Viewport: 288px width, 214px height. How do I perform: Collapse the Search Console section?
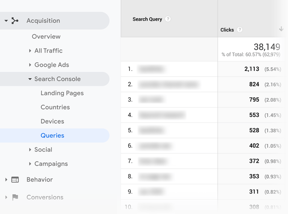pyautogui.click(x=30, y=79)
